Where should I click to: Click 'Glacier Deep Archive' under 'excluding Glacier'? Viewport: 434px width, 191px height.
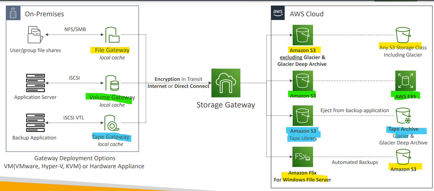(302, 64)
